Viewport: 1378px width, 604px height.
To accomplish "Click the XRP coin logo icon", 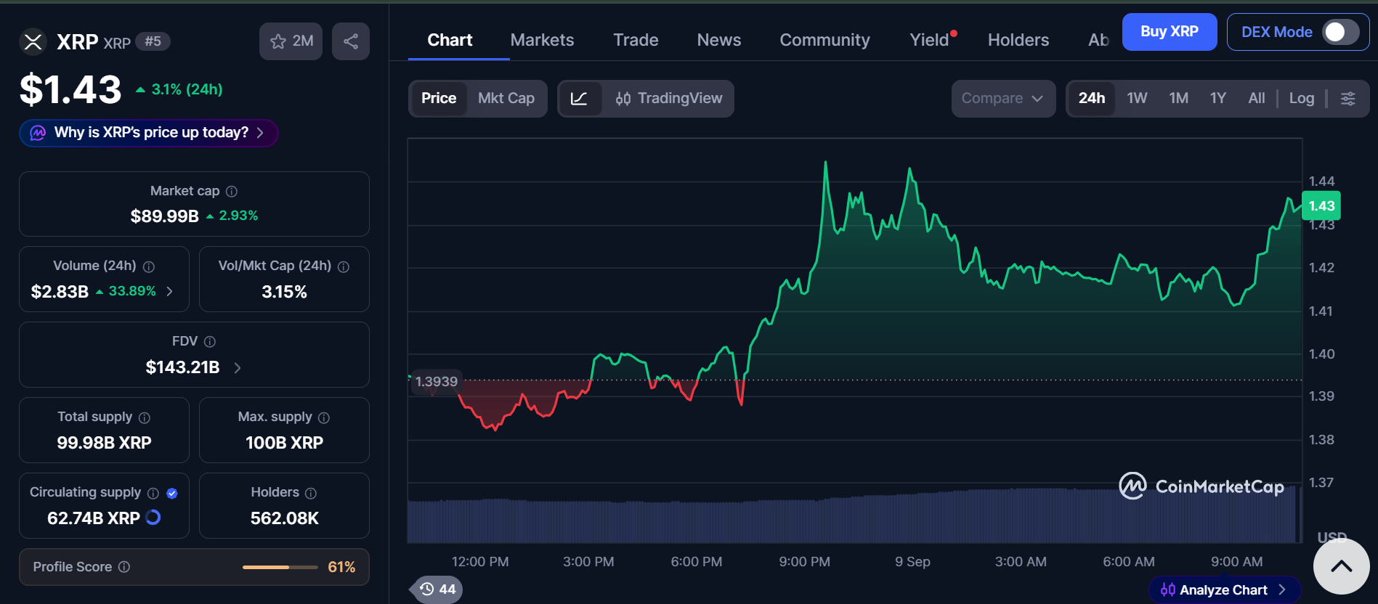I will 33,42.
